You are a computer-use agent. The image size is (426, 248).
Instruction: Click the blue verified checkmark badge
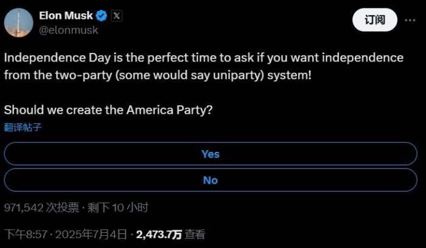(x=102, y=16)
